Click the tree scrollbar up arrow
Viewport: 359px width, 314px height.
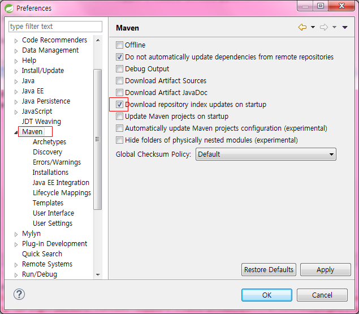pos(98,40)
